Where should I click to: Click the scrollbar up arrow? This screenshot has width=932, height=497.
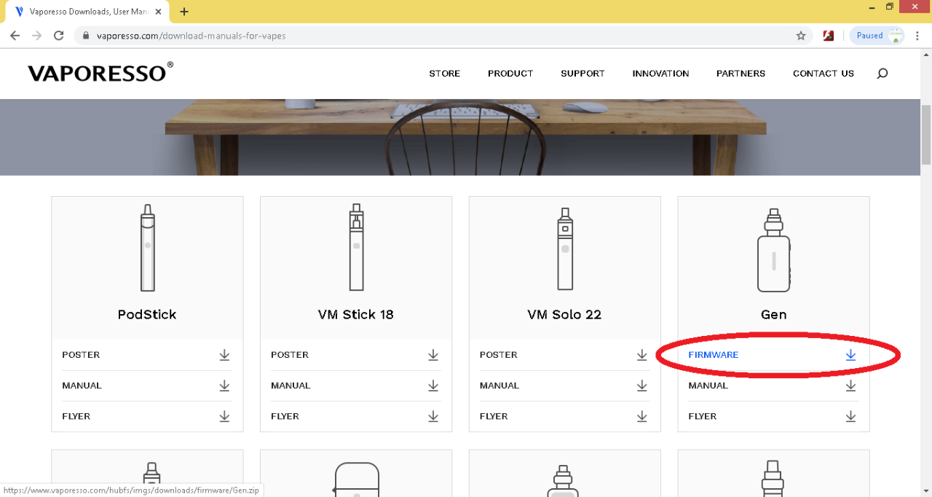tap(926, 54)
